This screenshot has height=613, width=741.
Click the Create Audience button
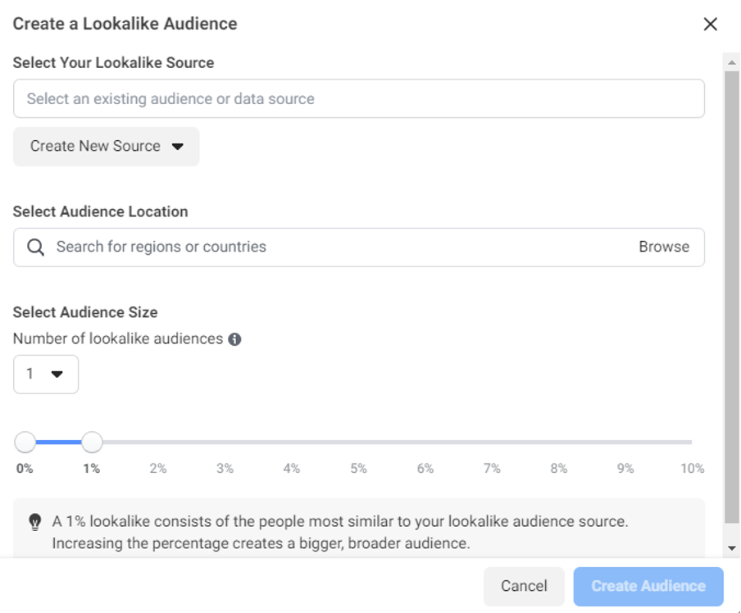tap(648, 586)
